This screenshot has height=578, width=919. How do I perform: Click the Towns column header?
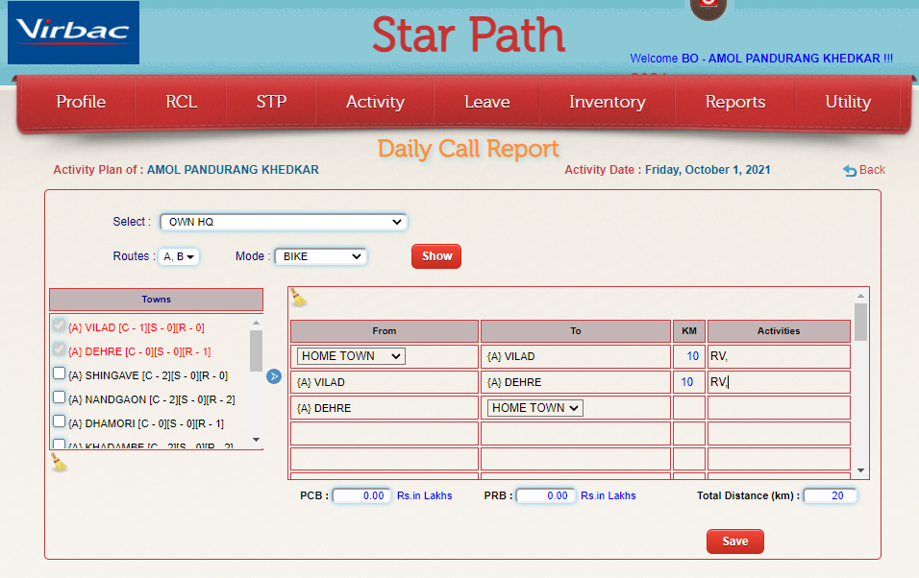click(156, 300)
